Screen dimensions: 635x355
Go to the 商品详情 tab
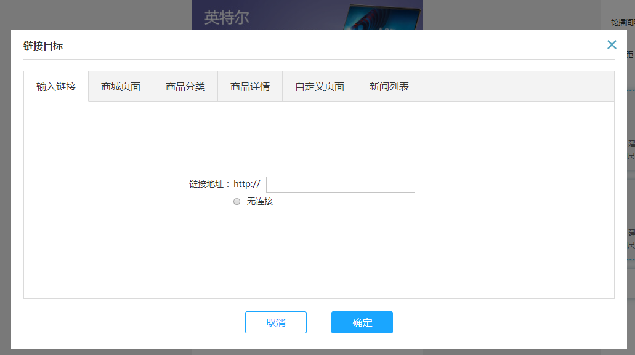coord(250,87)
